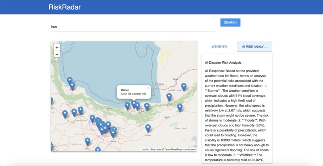Image resolution: width=323 pixels, height=166 pixels.
Task: Click the استان سمنان province label
Action: coord(180,128)
